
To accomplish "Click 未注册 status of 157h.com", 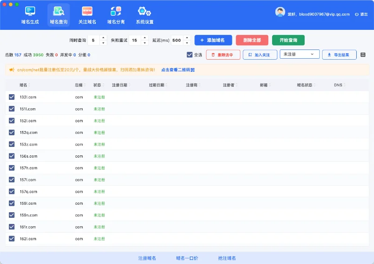I will 99,168.
